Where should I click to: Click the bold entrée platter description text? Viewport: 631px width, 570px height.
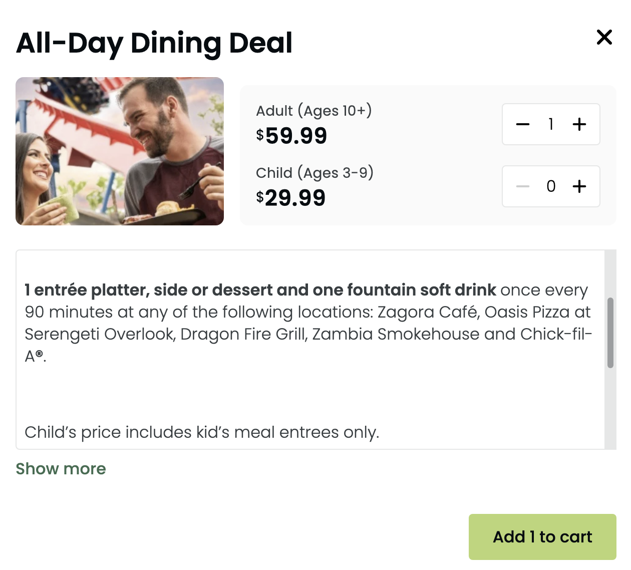260,290
